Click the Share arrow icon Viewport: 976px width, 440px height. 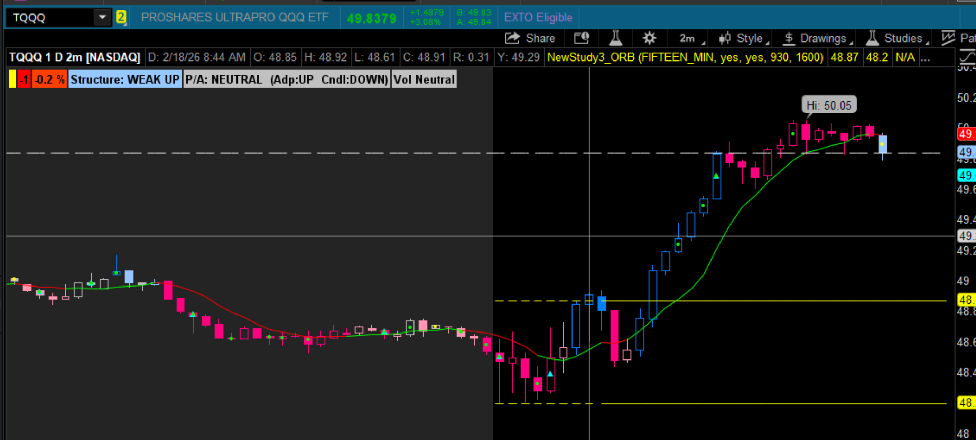(512, 38)
